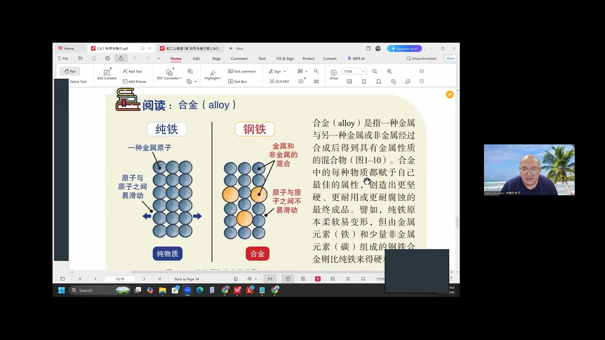
Task: Open the Tool ribbon tab
Action: 262,59
